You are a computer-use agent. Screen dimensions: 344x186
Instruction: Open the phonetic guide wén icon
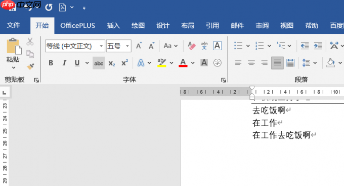pyautogui.click(x=204, y=46)
